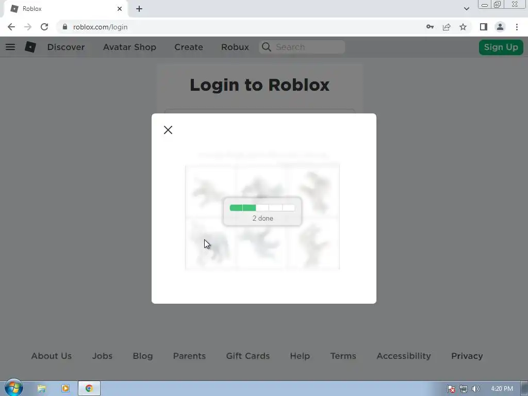Close the captcha verification dialog
Image resolution: width=528 pixels, height=396 pixels.
(168, 130)
